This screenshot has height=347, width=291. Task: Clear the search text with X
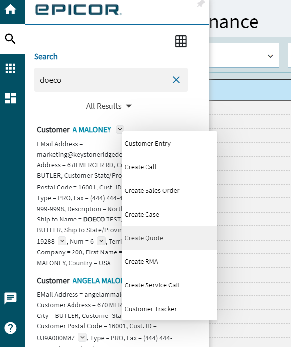[176, 80]
